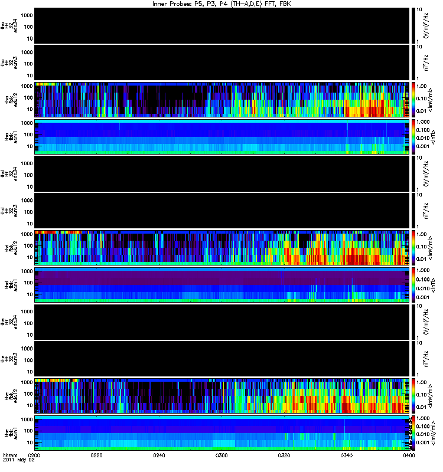The width and height of the screenshot is (443, 472).
Task: Click the 'thd fbk scm1' y-axis label
Action: 11,285
